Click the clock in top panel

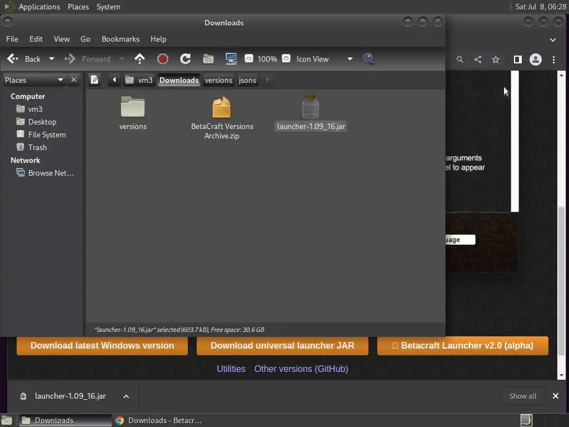click(x=541, y=7)
